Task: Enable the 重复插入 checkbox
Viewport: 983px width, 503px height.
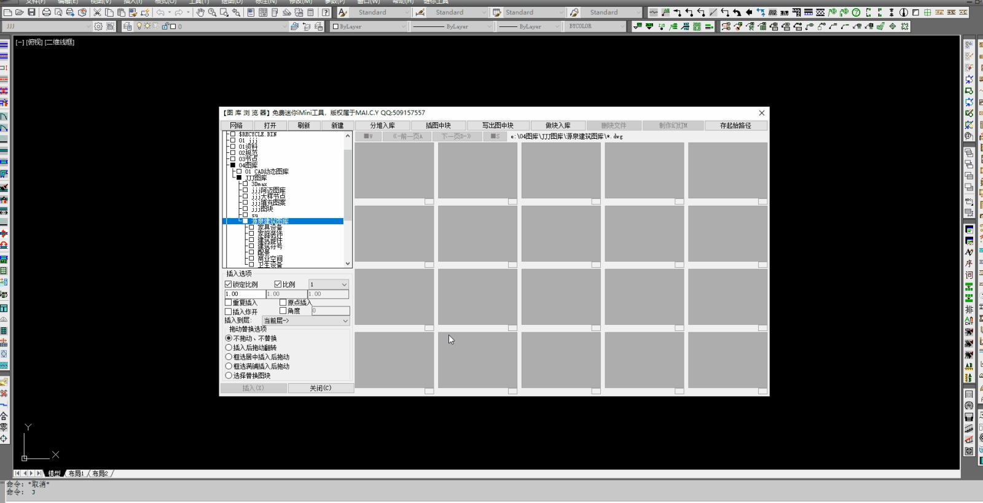Action: point(229,302)
